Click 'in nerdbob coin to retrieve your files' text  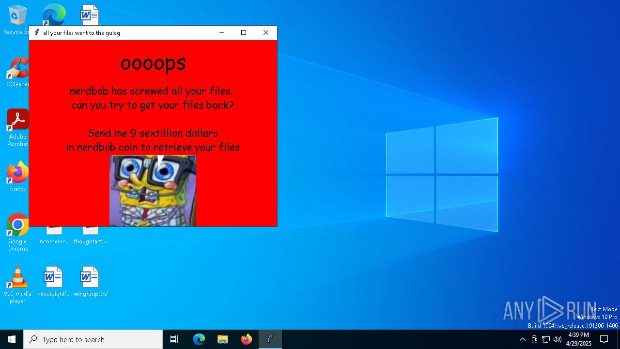153,147
